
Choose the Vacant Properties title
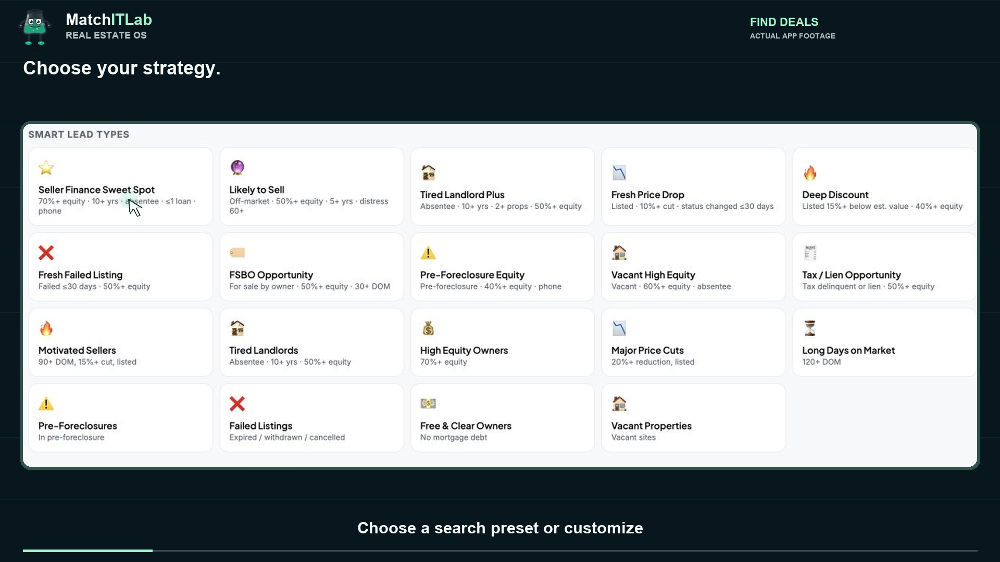(x=652, y=426)
